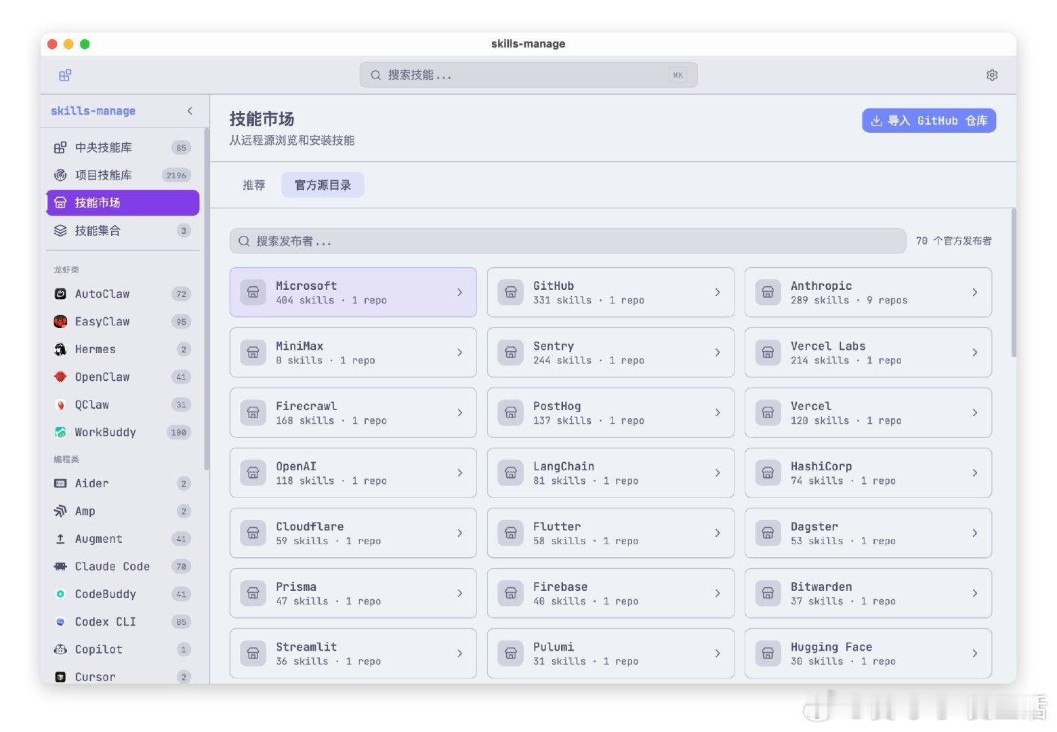Open the MiniMax publisher card
The image size is (1057, 732).
tap(353, 352)
